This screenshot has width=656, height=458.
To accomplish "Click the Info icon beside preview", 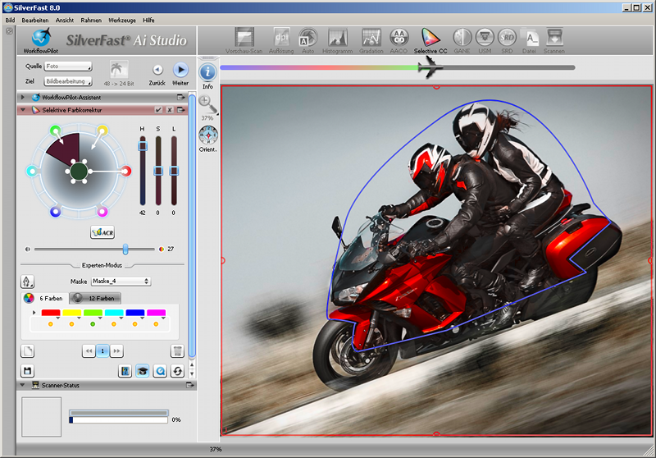I will (x=207, y=73).
